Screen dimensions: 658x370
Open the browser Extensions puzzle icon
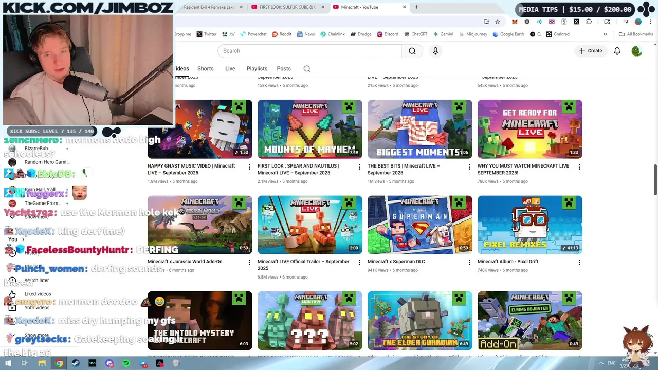[x=589, y=22]
